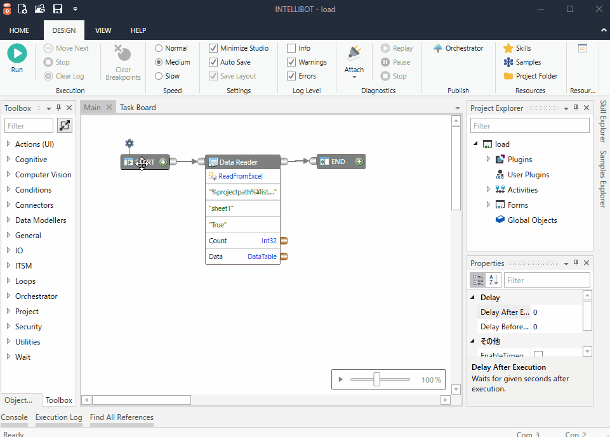Click the green Run button
Viewport: 610px width, 437px height.
17,53
